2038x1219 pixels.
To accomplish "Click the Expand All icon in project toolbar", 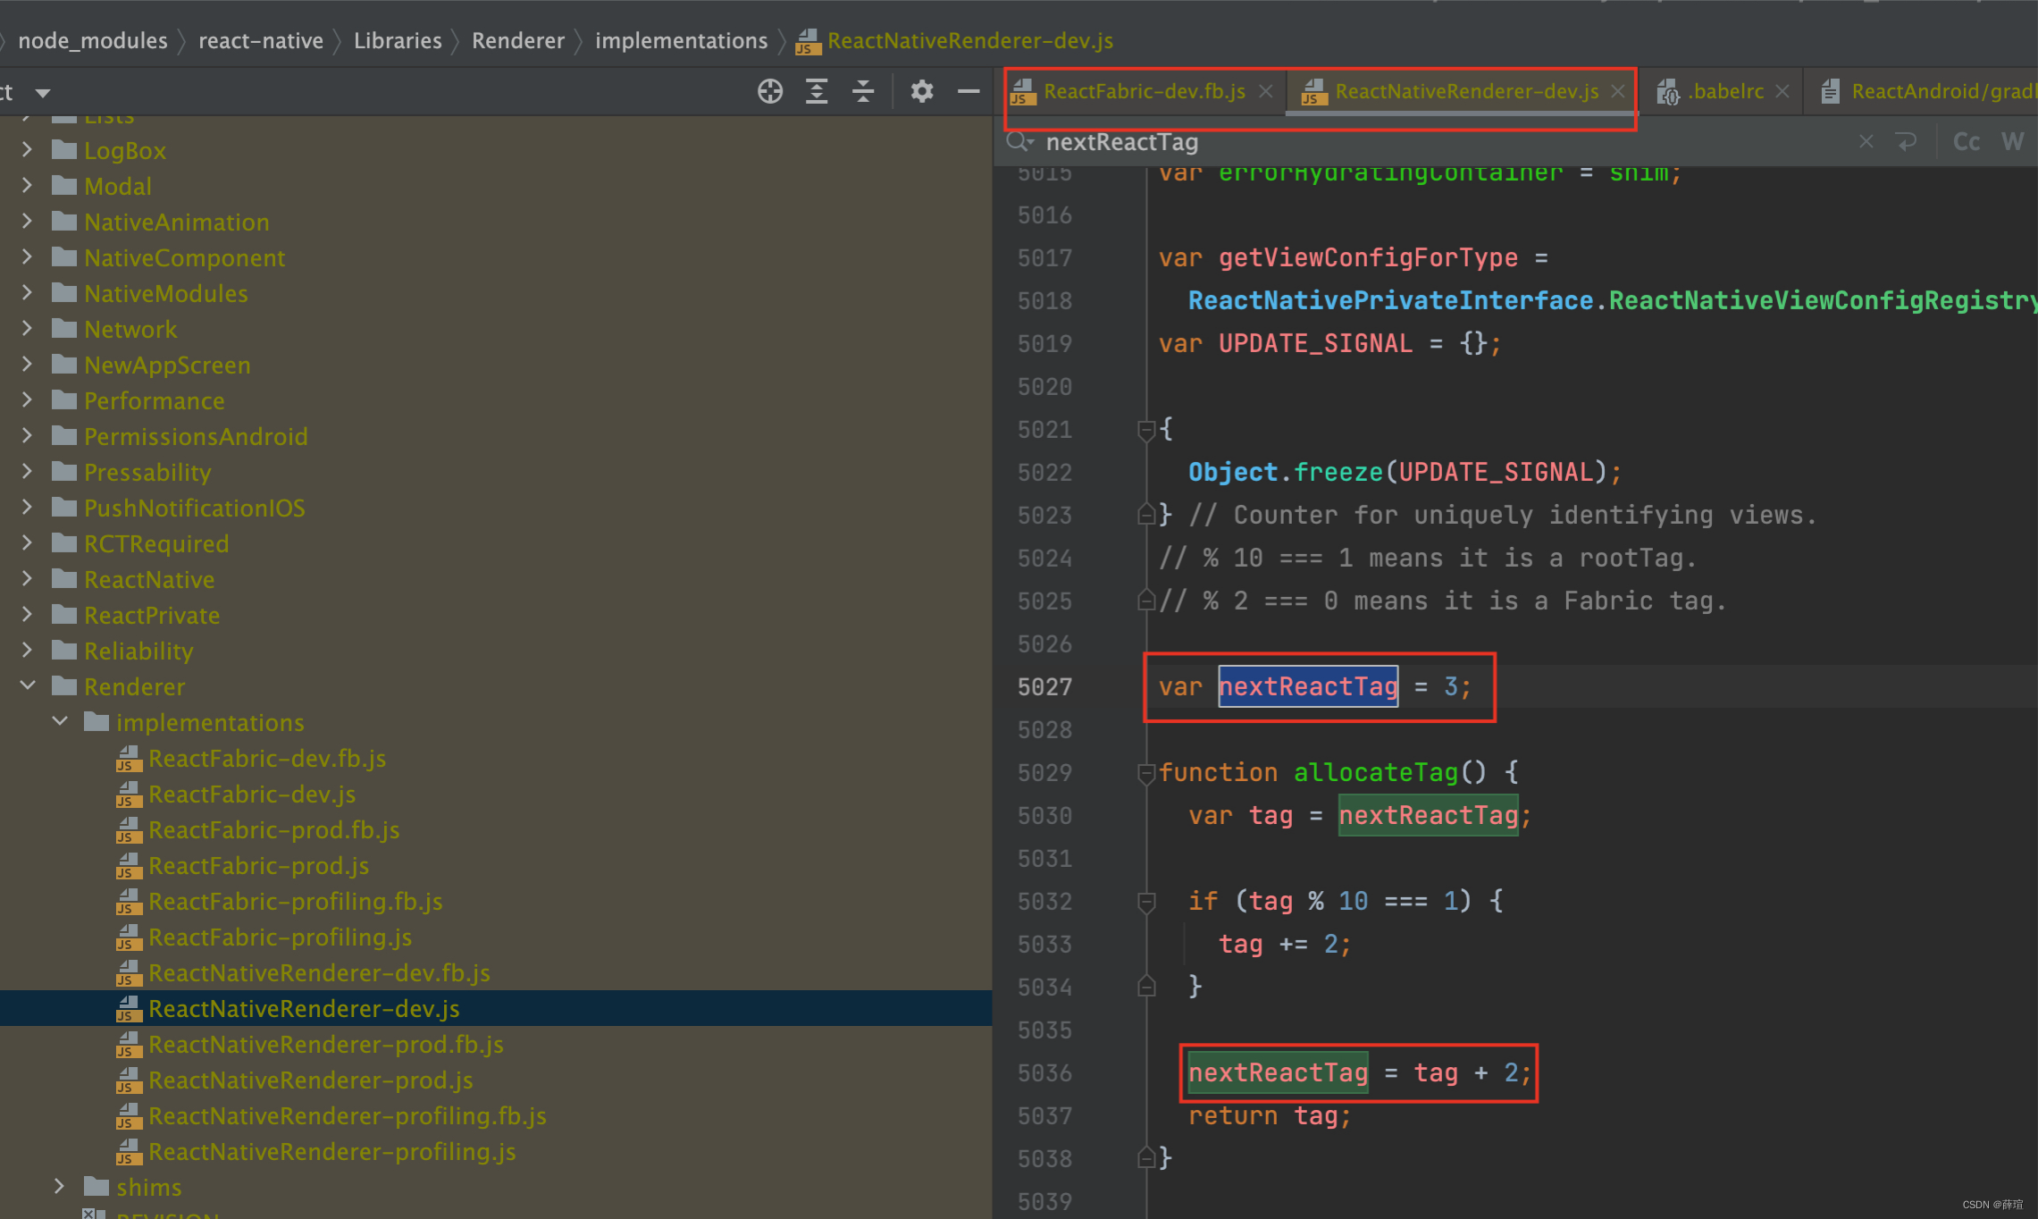I will click(817, 91).
